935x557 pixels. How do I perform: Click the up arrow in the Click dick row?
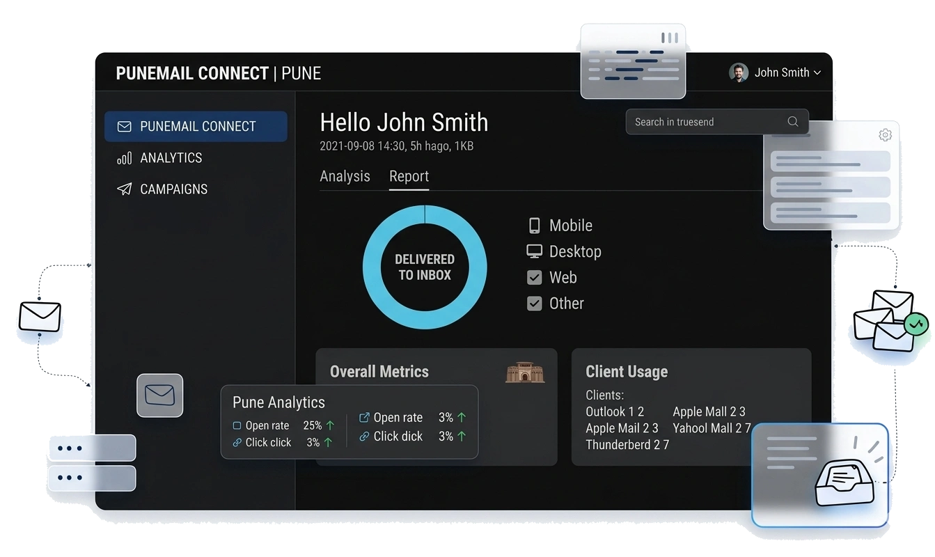(x=461, y=437)
